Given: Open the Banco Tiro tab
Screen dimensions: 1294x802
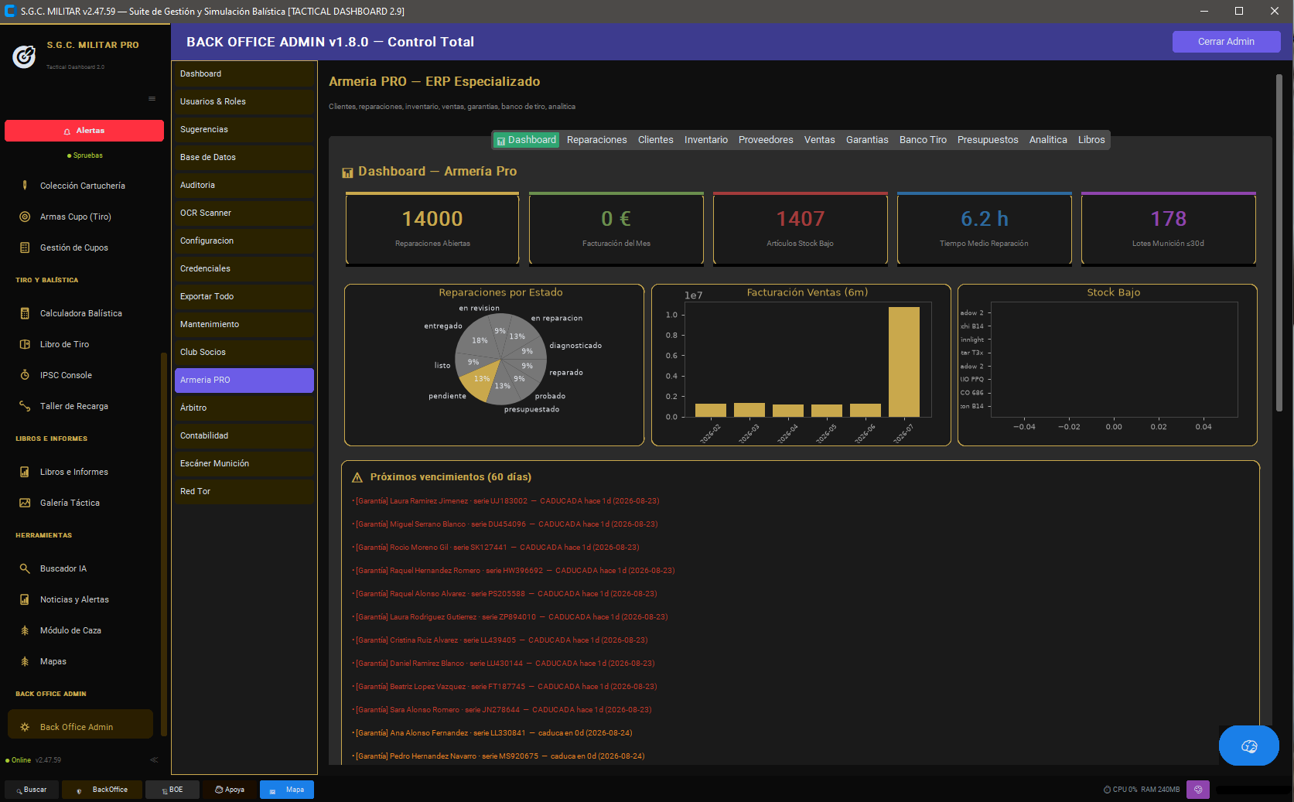Looking at the screenshot, I should pyautogui.click(x=923, y=140).
